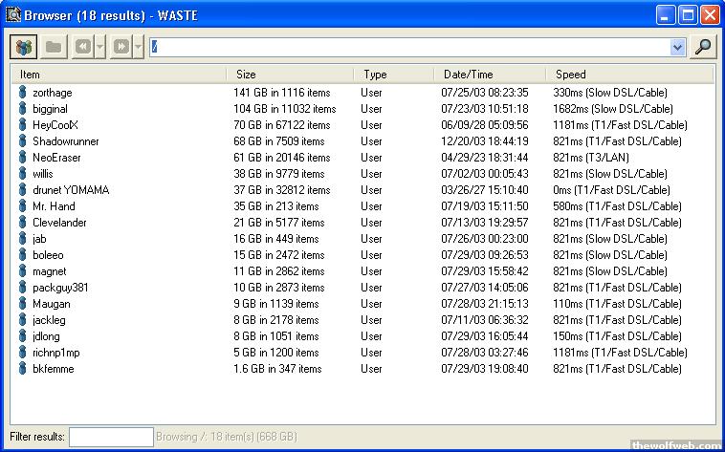Click the browse users network icon
725x452 pixels.
click(24, 47)
